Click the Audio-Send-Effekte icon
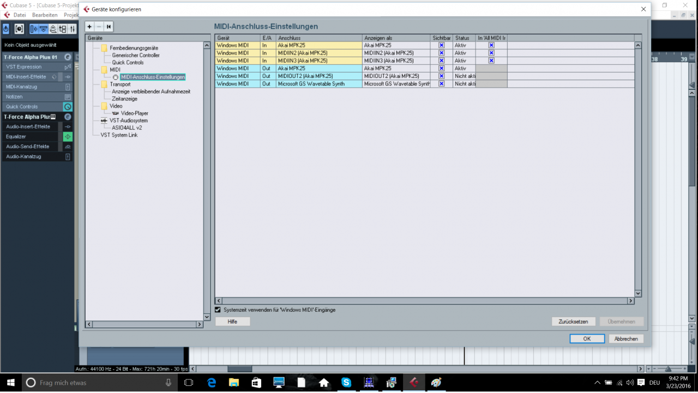 coord(68,147)
